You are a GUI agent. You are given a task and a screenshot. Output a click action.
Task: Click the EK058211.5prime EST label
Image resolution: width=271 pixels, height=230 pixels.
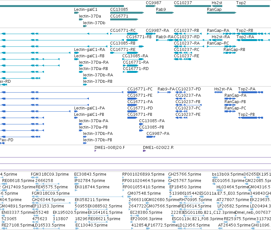pyautogui.click(x=92, y=200)
